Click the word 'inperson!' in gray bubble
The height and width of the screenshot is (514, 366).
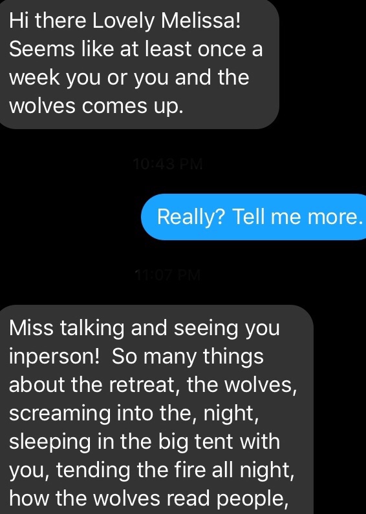[x=54, y=357]
